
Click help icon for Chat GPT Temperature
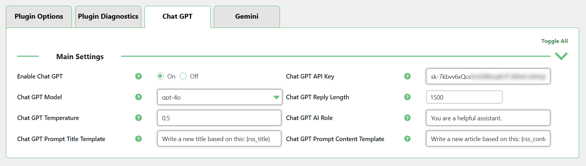point(138,118)
